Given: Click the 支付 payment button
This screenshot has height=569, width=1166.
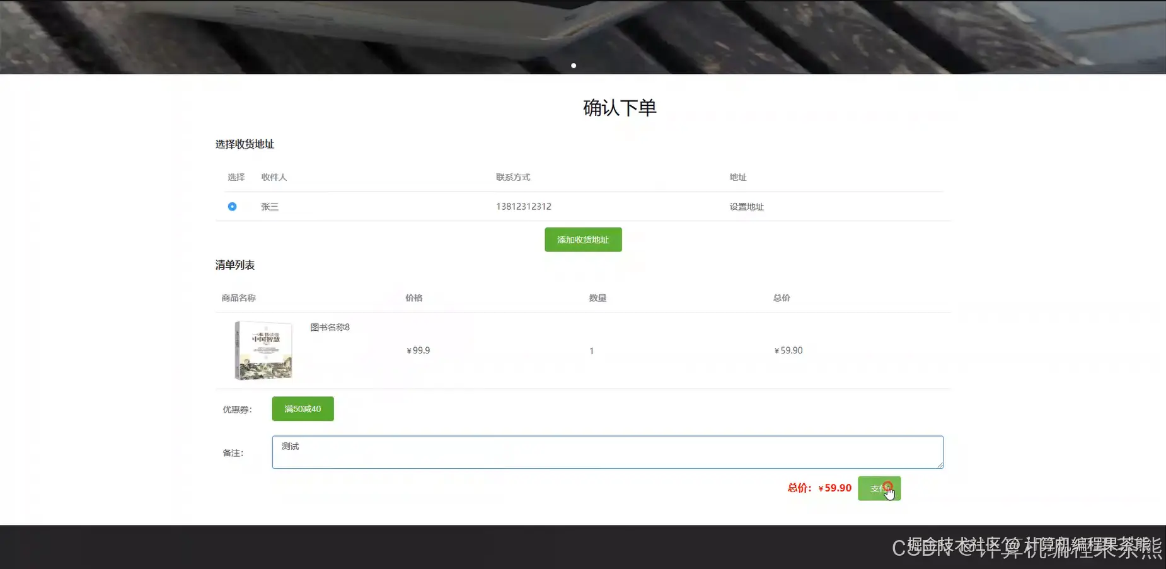Looking at the screenshot, I should coord(879,488).
